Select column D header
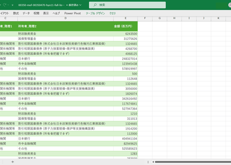The image size is (231, 165). pos(65,18)
